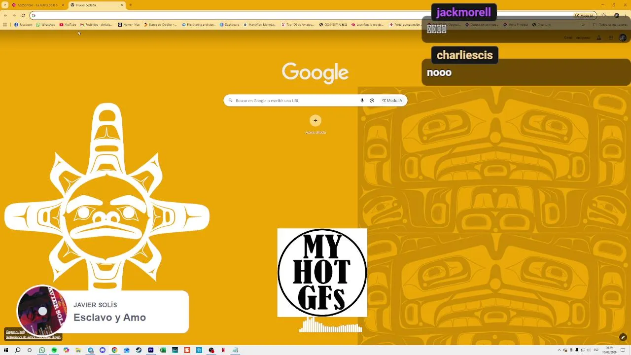The image size is (631, 355).
Task: Expand the tab search dropdown arrow
Action: coord(4,5)
